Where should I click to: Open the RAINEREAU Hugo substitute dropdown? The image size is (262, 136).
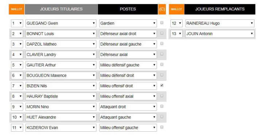coord(220,23)
